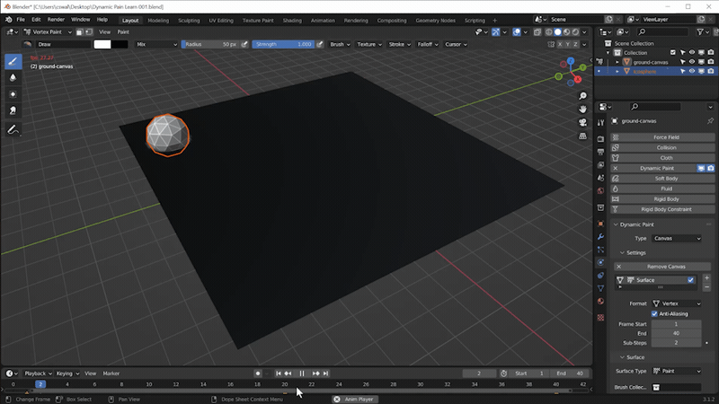Image resolution: width=719 pixels, height=404 pixels.
Task: Open the World properties tab icon
Action: click(600, 190)
